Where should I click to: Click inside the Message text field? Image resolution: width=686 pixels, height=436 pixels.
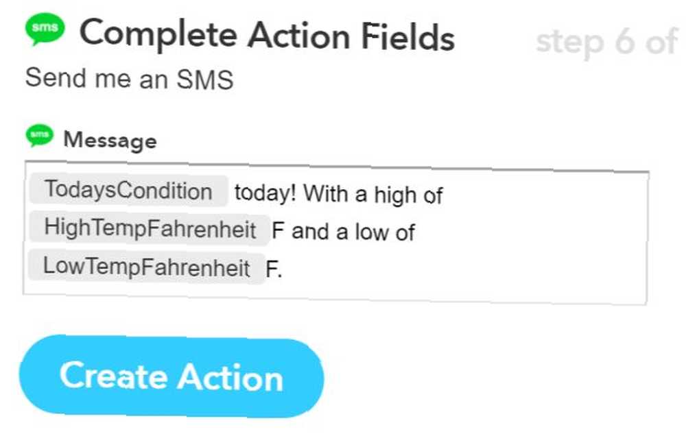point(335,233)
